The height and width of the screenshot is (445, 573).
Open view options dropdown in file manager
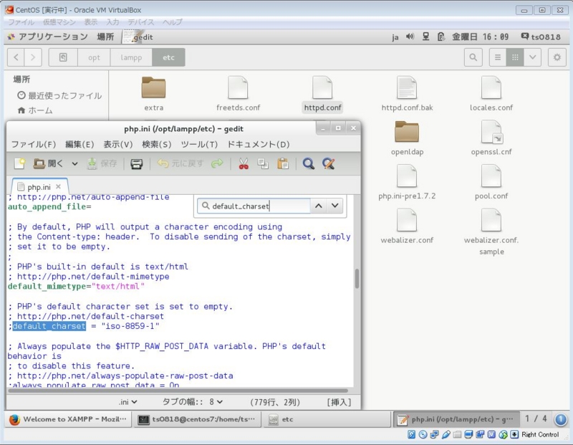click(532, 57)
